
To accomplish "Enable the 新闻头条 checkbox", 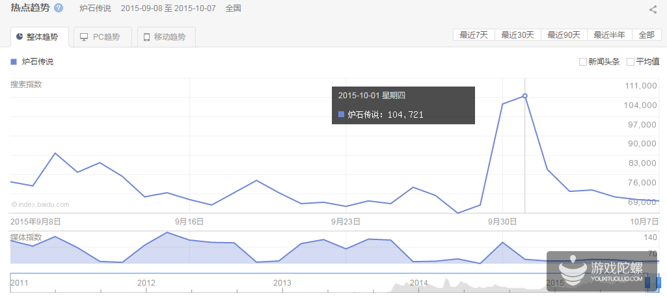I will click(583, 62).
